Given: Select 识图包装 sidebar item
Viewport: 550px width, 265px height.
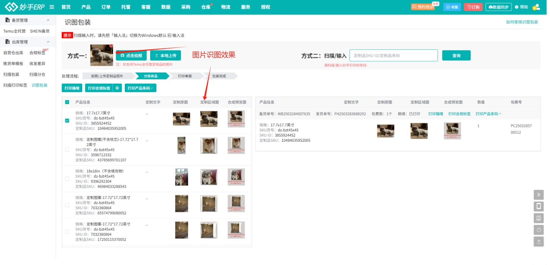Looking at the screenshot, I should coord(39,85).
